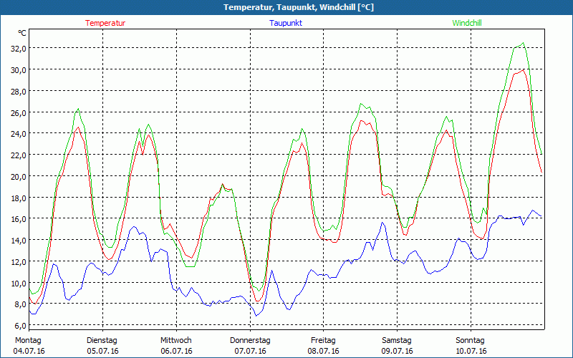The width and height of the screenshot is (573, 358).
Task: Select the Freitag day label
Action: click(x=324, y=340)
